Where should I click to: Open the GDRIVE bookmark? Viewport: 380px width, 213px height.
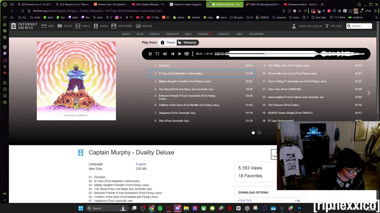click(x=262, y=17)
